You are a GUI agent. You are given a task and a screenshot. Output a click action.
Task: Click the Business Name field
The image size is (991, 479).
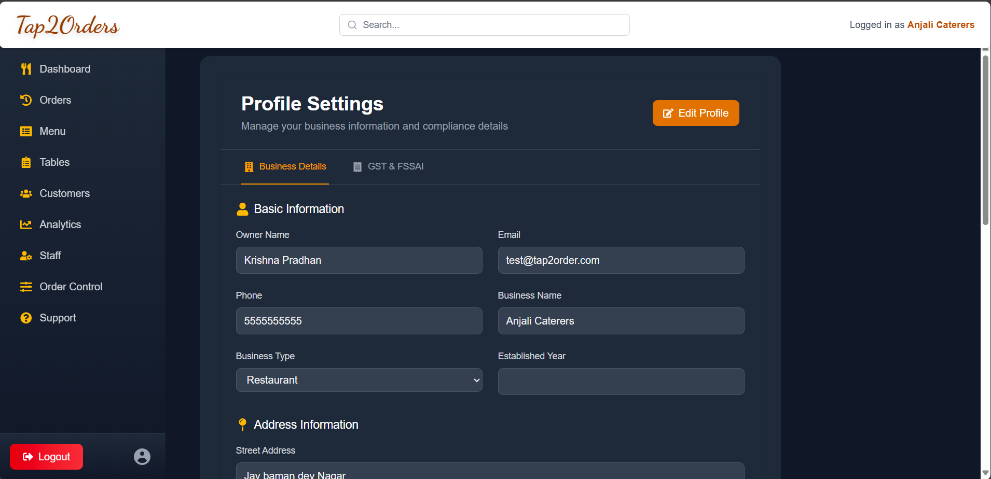(x=621, y=321)
